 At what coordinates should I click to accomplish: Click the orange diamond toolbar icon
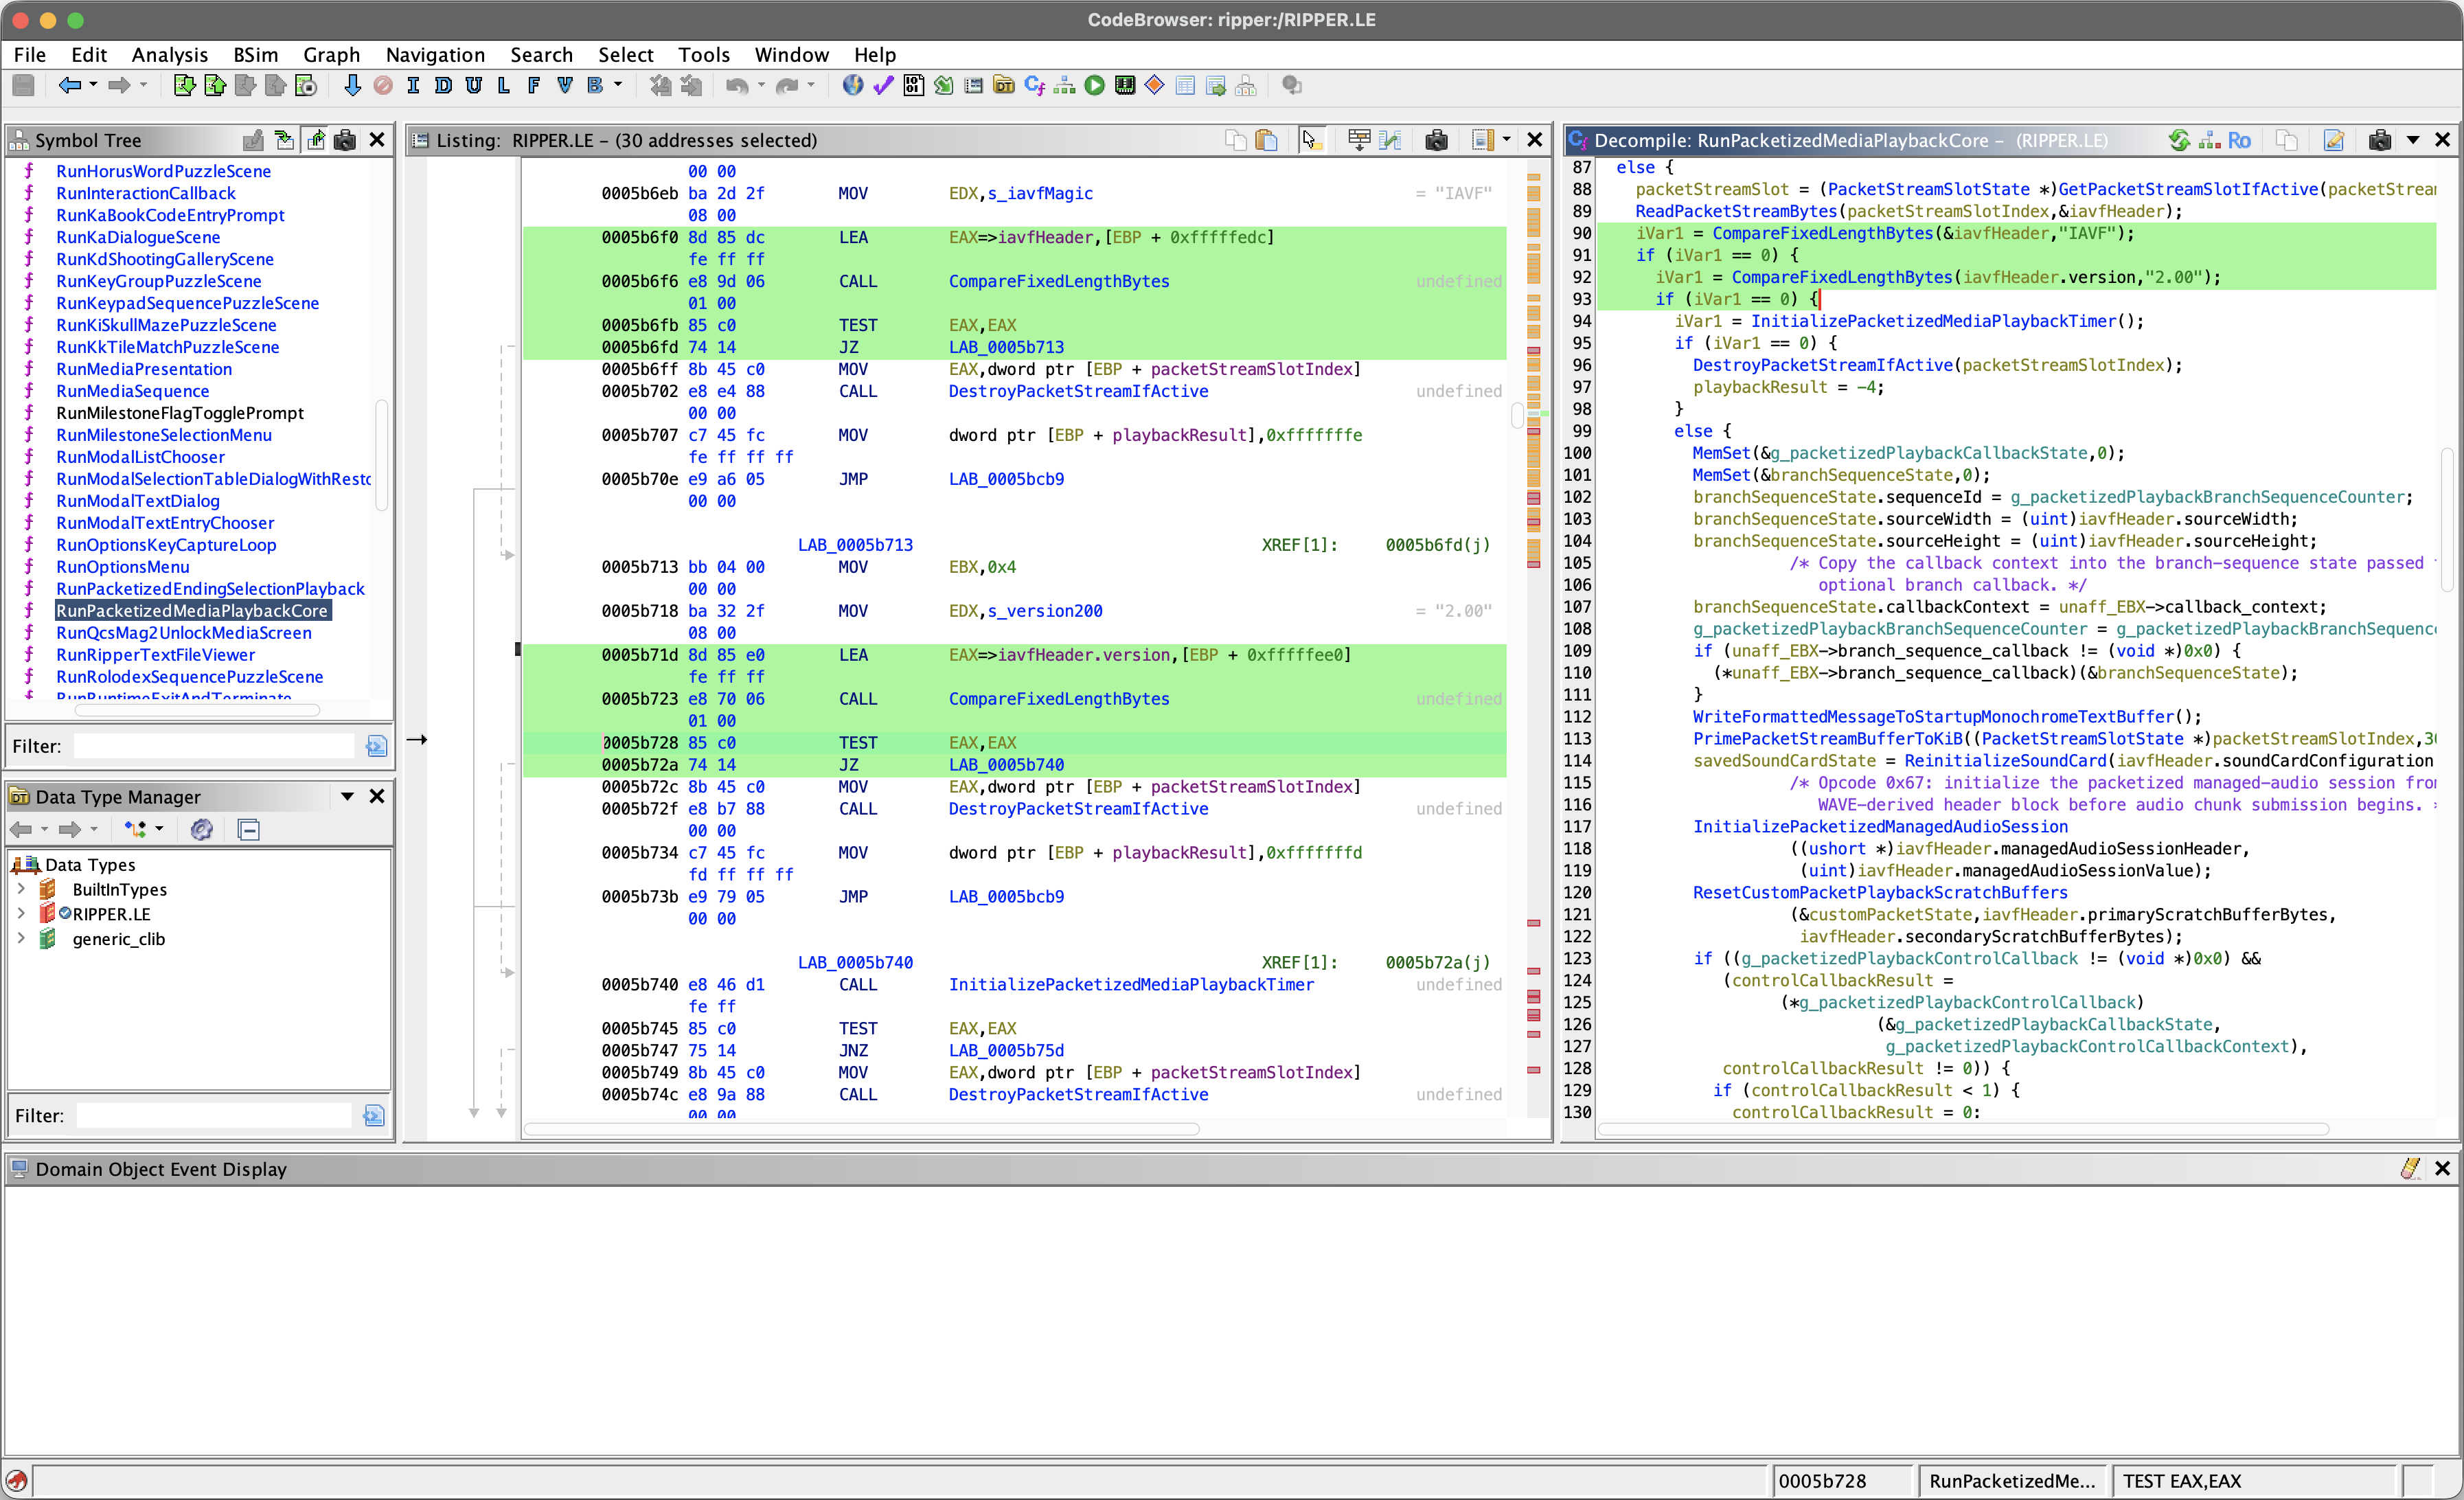pyautogui.click(x=1155, y=86)
